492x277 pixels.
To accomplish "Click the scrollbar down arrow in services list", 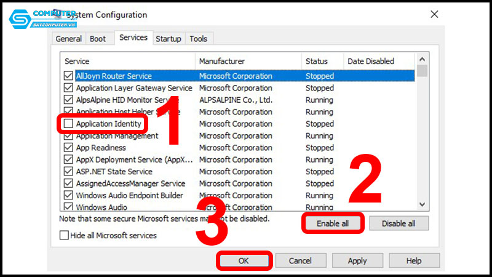I will (x=422, y=204).
